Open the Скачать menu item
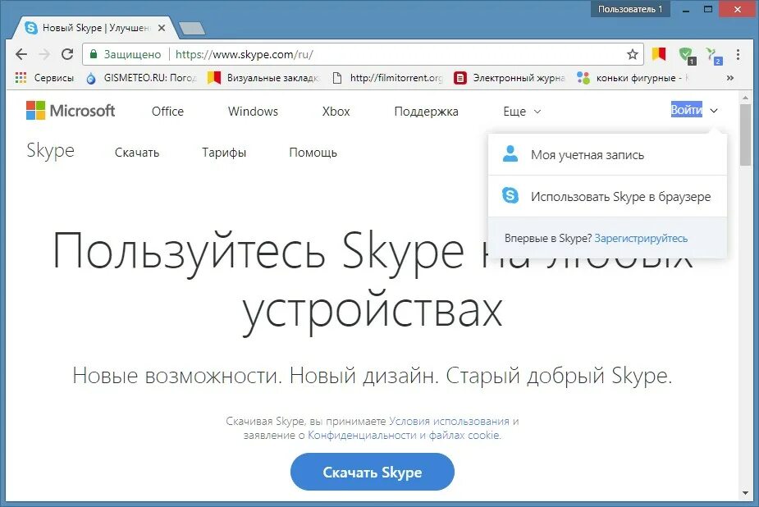 [x=137, y=153]
